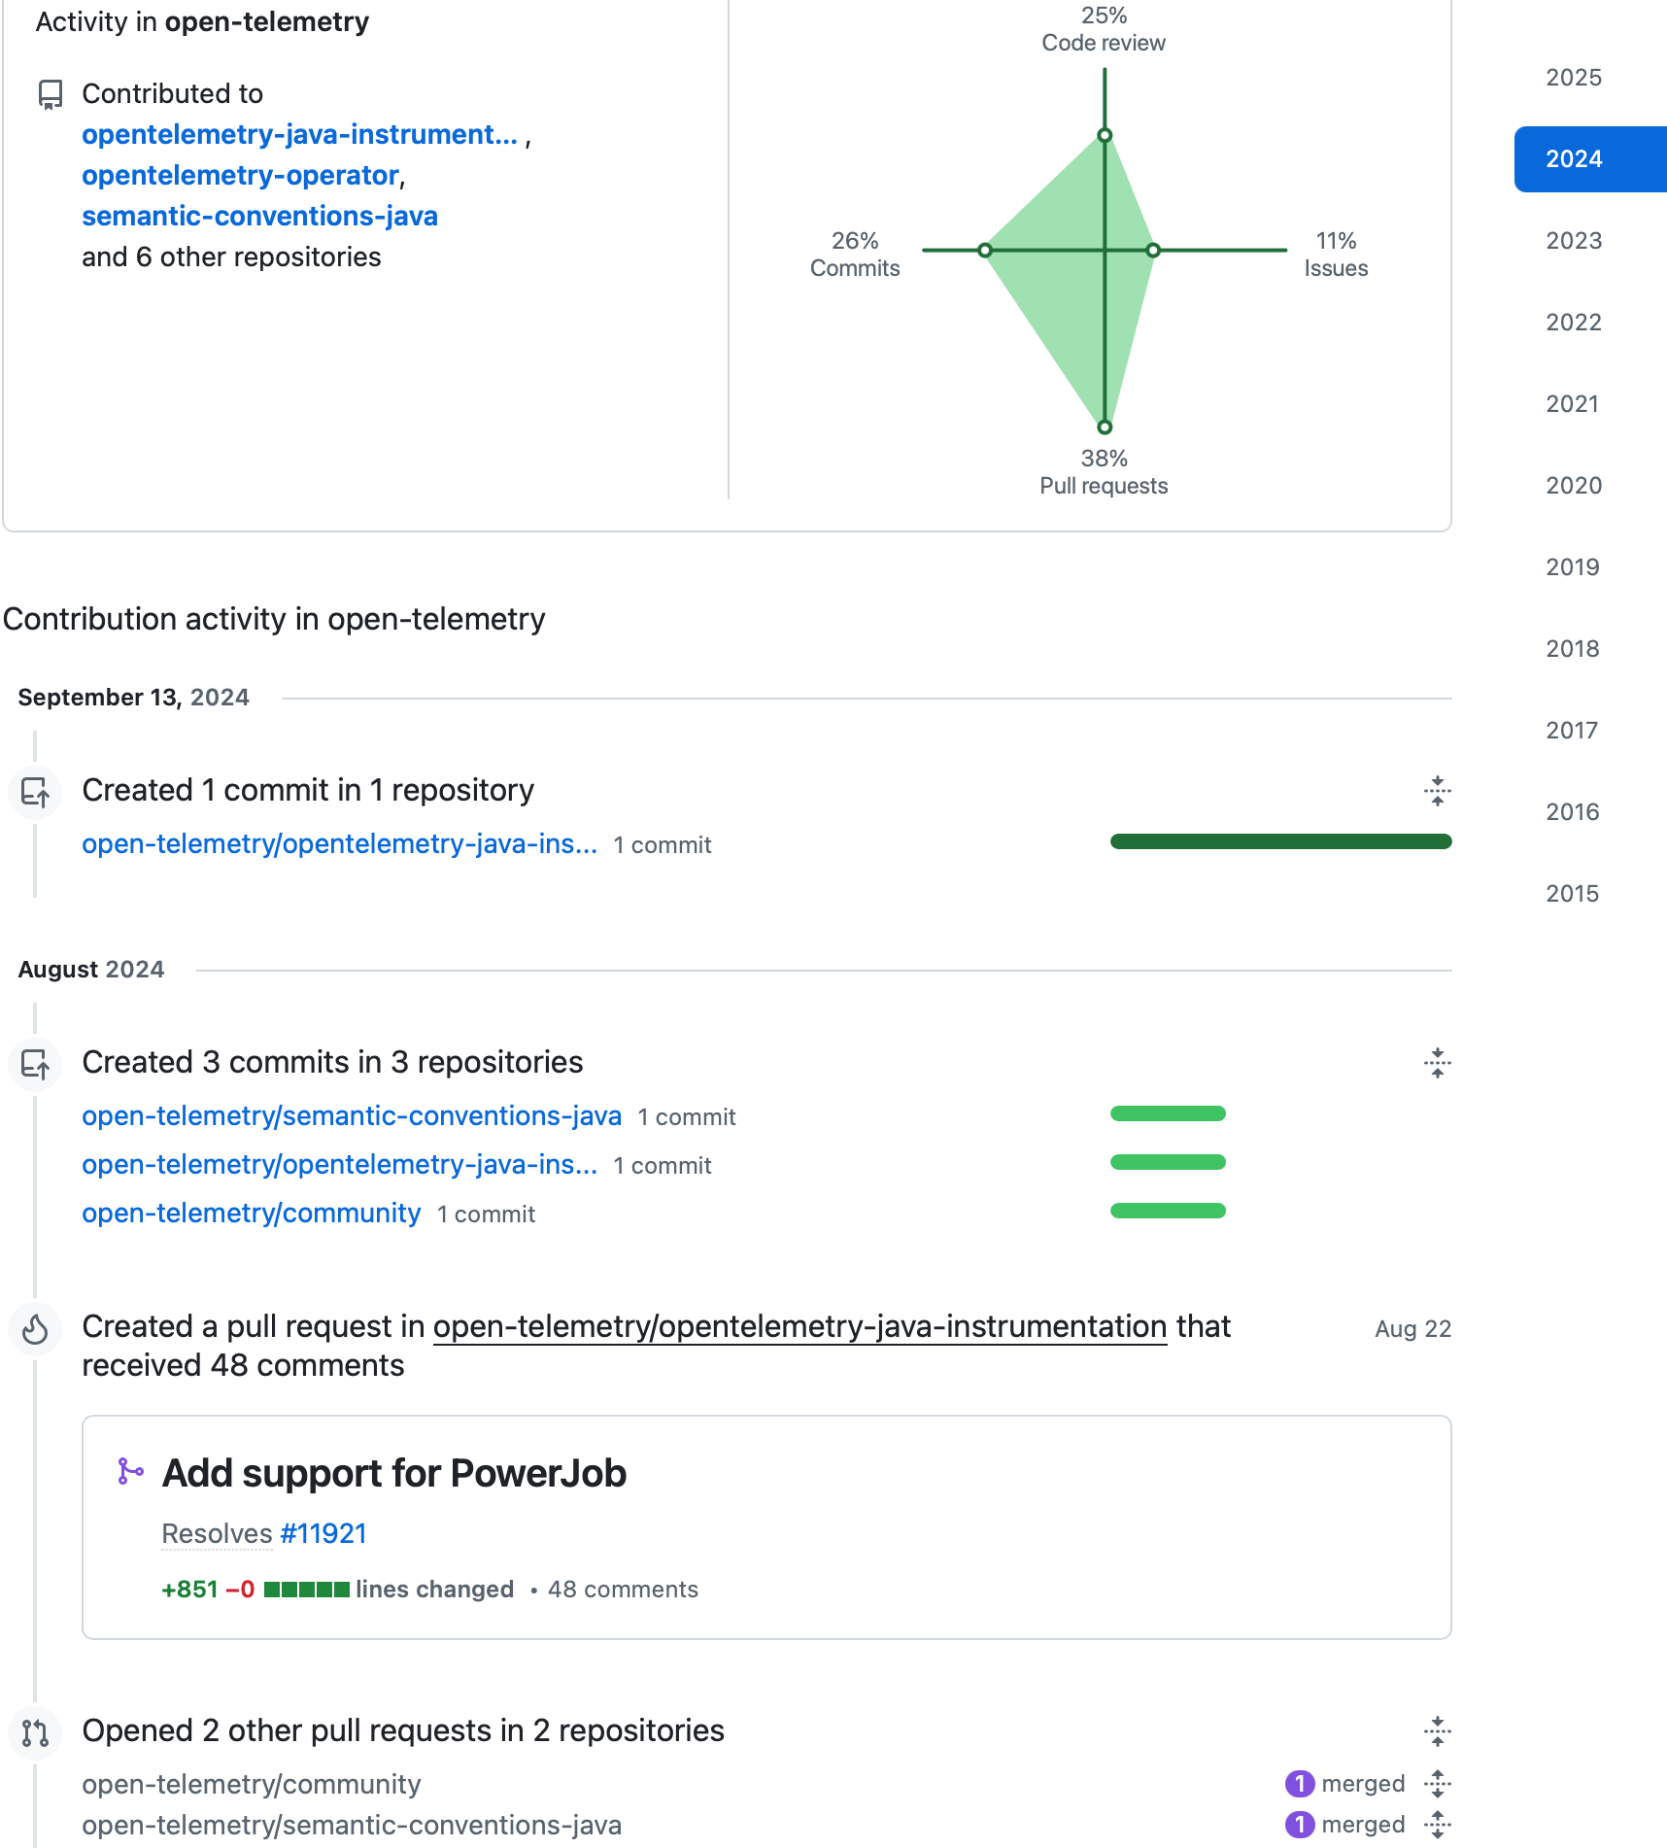Expand semantic-conventions-java merged pull requests
This screenshot has width=1667, height=1848.
click(x=1437, y=1825)
